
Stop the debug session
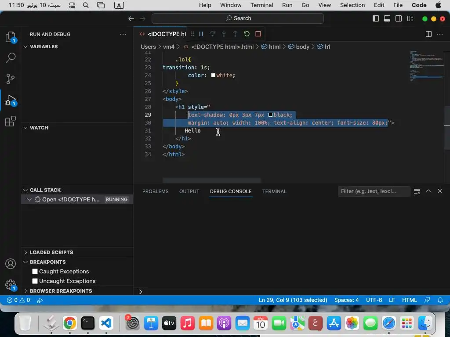(x=258, y=34)
